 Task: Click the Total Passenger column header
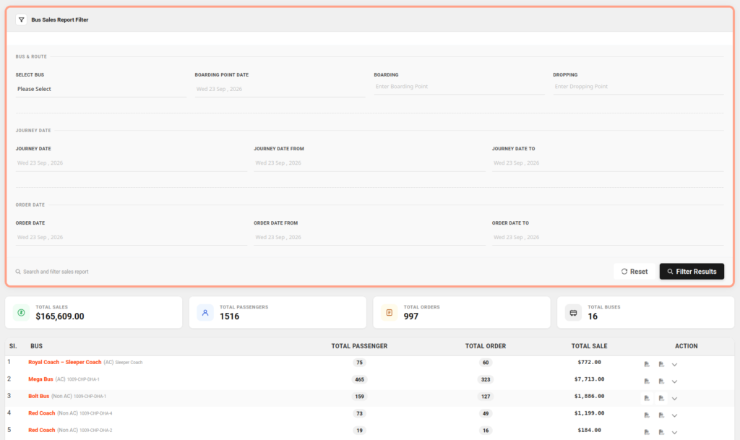(x=359, y=346)
